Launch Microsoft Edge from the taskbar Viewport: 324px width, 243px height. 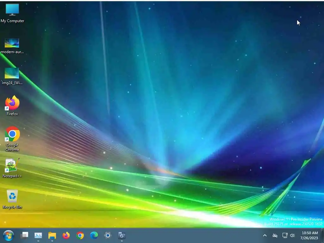click(x=94, y=235)
